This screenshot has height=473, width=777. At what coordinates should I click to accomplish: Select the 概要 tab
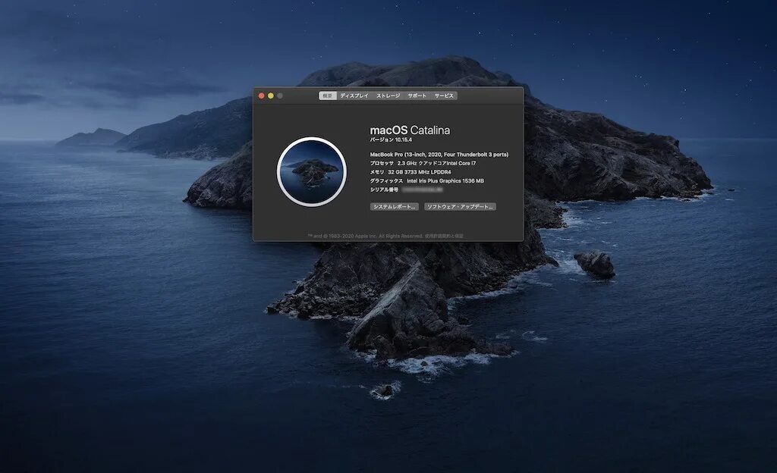328,96
